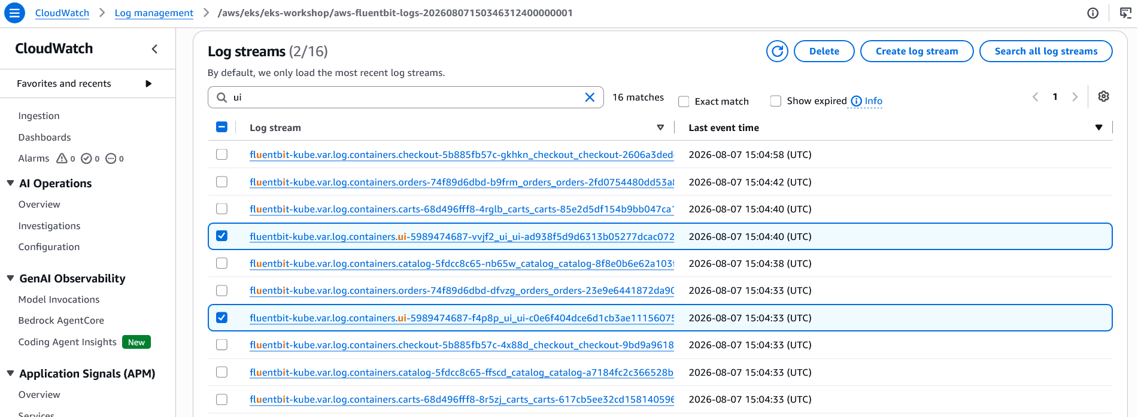Select the catalog-5fdcc8c65-ffscd stream checkbox
The image size is (1138, 417).
point(221,372)
